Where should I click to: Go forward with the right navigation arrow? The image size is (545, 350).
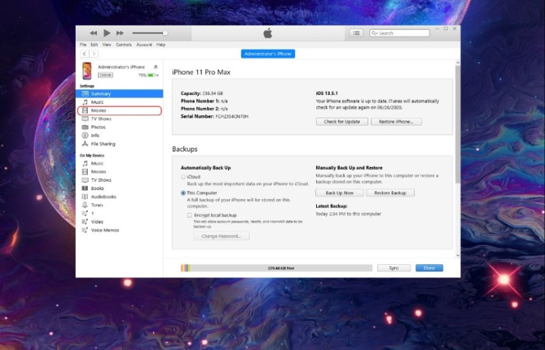[94, 54]
